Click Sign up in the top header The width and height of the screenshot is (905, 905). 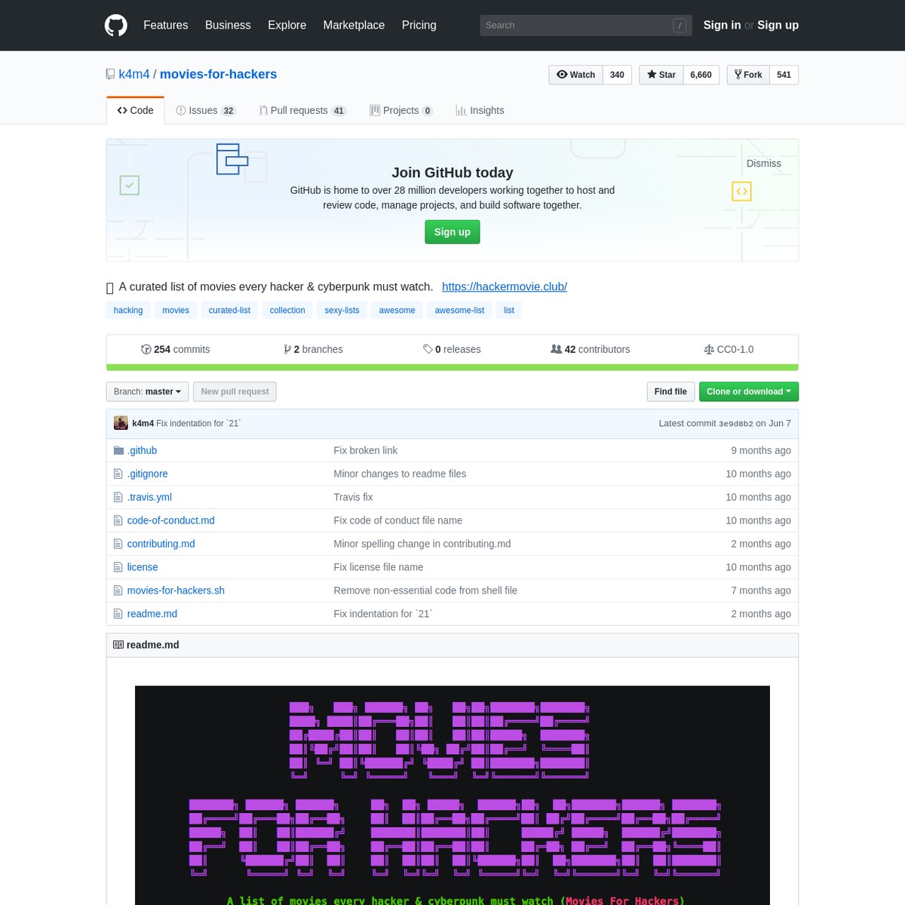pyautogui.click(x=778, y=25)
